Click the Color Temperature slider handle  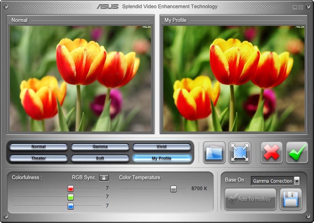tap(173, 189)
